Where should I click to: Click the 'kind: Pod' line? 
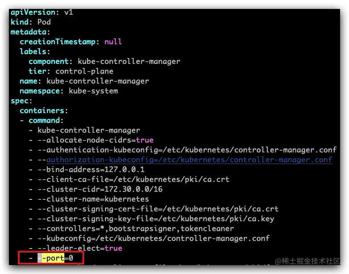[x=31, y=22]
